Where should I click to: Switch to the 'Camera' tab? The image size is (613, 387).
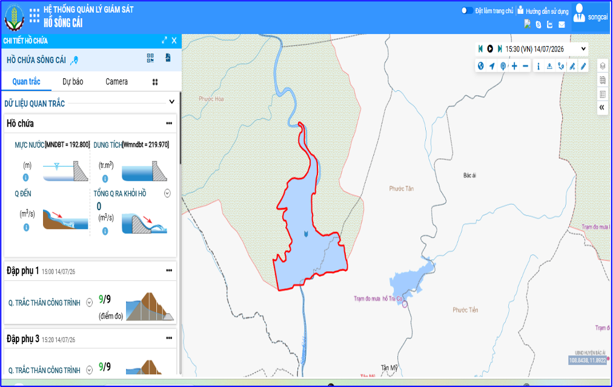click(x=116, y=81)
